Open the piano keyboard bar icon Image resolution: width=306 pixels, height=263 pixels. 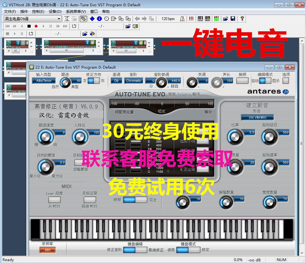coord(200,19)
